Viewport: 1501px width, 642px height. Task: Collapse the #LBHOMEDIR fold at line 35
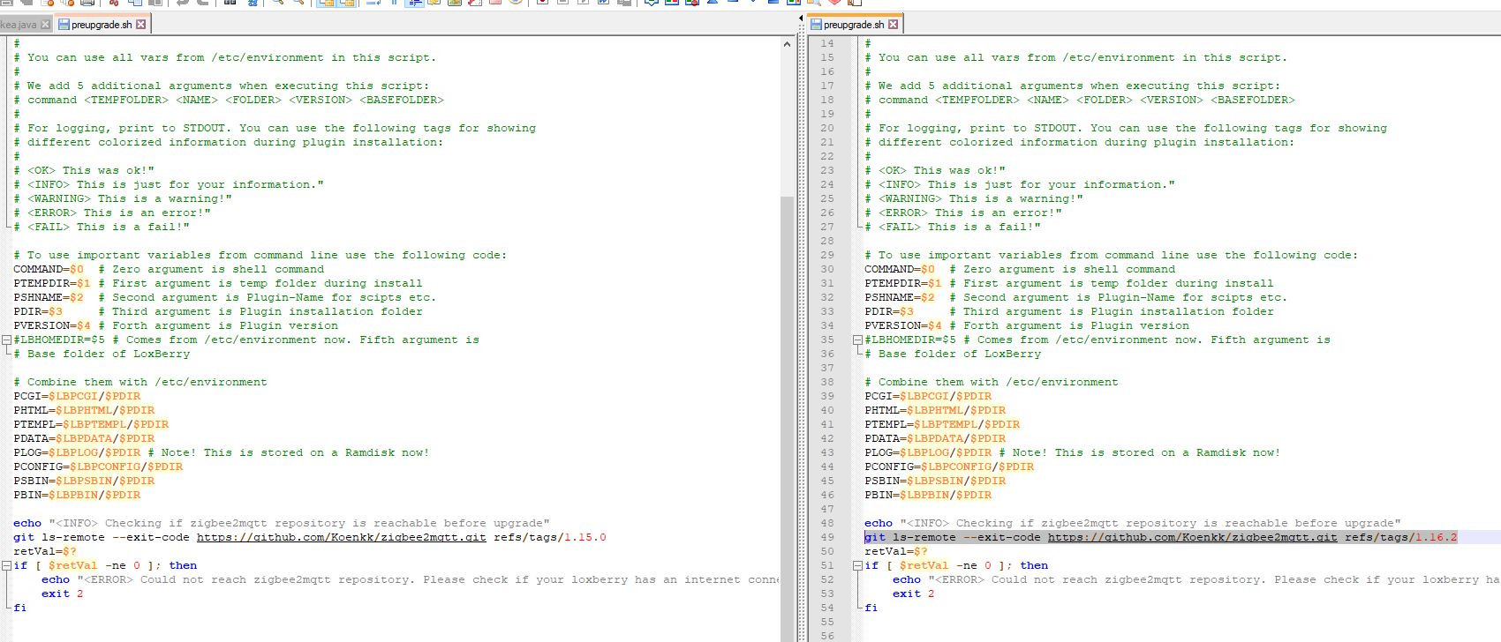click(857, 340)
